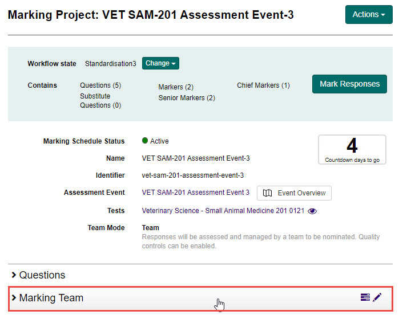Image resolution: width=399 pixels, height=319 pixels.
Task: Open the VET SAM-201 Assessment Event 3 link
Action: [x=195, y=193]
